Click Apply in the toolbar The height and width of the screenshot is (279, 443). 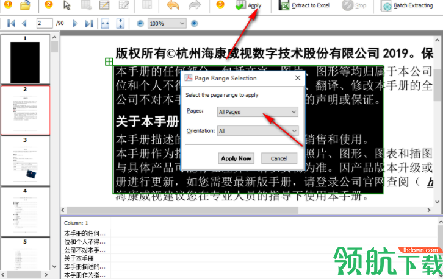point(248,5)
